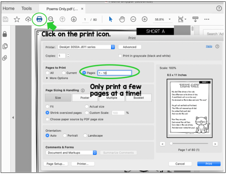Close the Poems Only.pdf tab
This screenshot has width=227, height=174.
pyautogui.click(x=82, y=9)
